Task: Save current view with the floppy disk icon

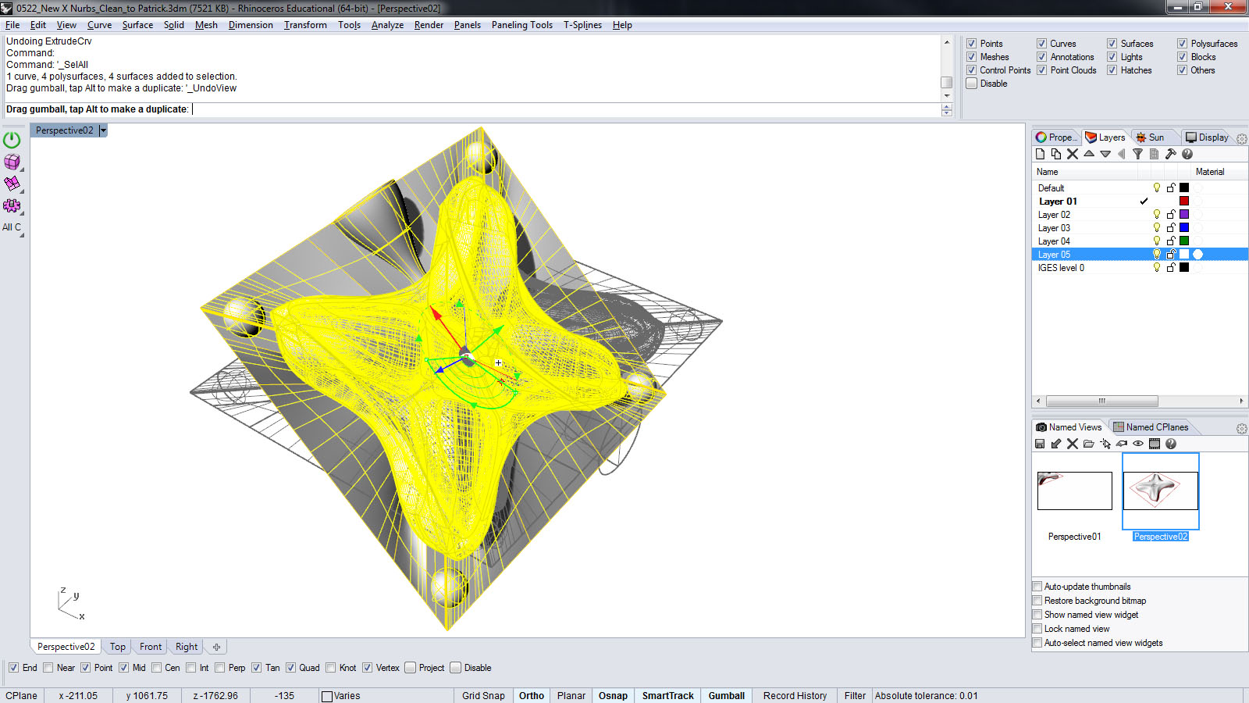Action: (1040, 444)
